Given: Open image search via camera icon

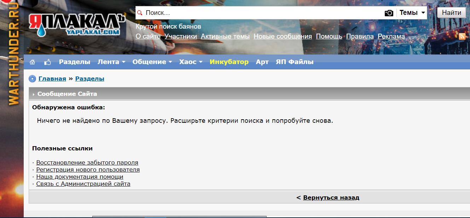Looking at the screenshot, I should (x=389, y=13).
